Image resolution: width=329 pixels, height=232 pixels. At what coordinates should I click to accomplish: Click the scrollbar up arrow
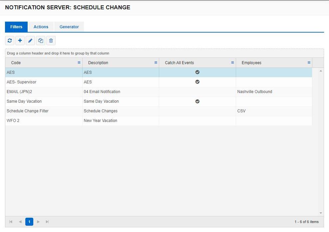click(320, 70)
